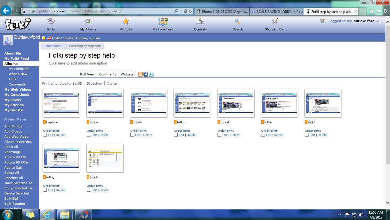Share album via Facebook icon
Viewport: 390px width, 220px height.
(x=146, y=74)
